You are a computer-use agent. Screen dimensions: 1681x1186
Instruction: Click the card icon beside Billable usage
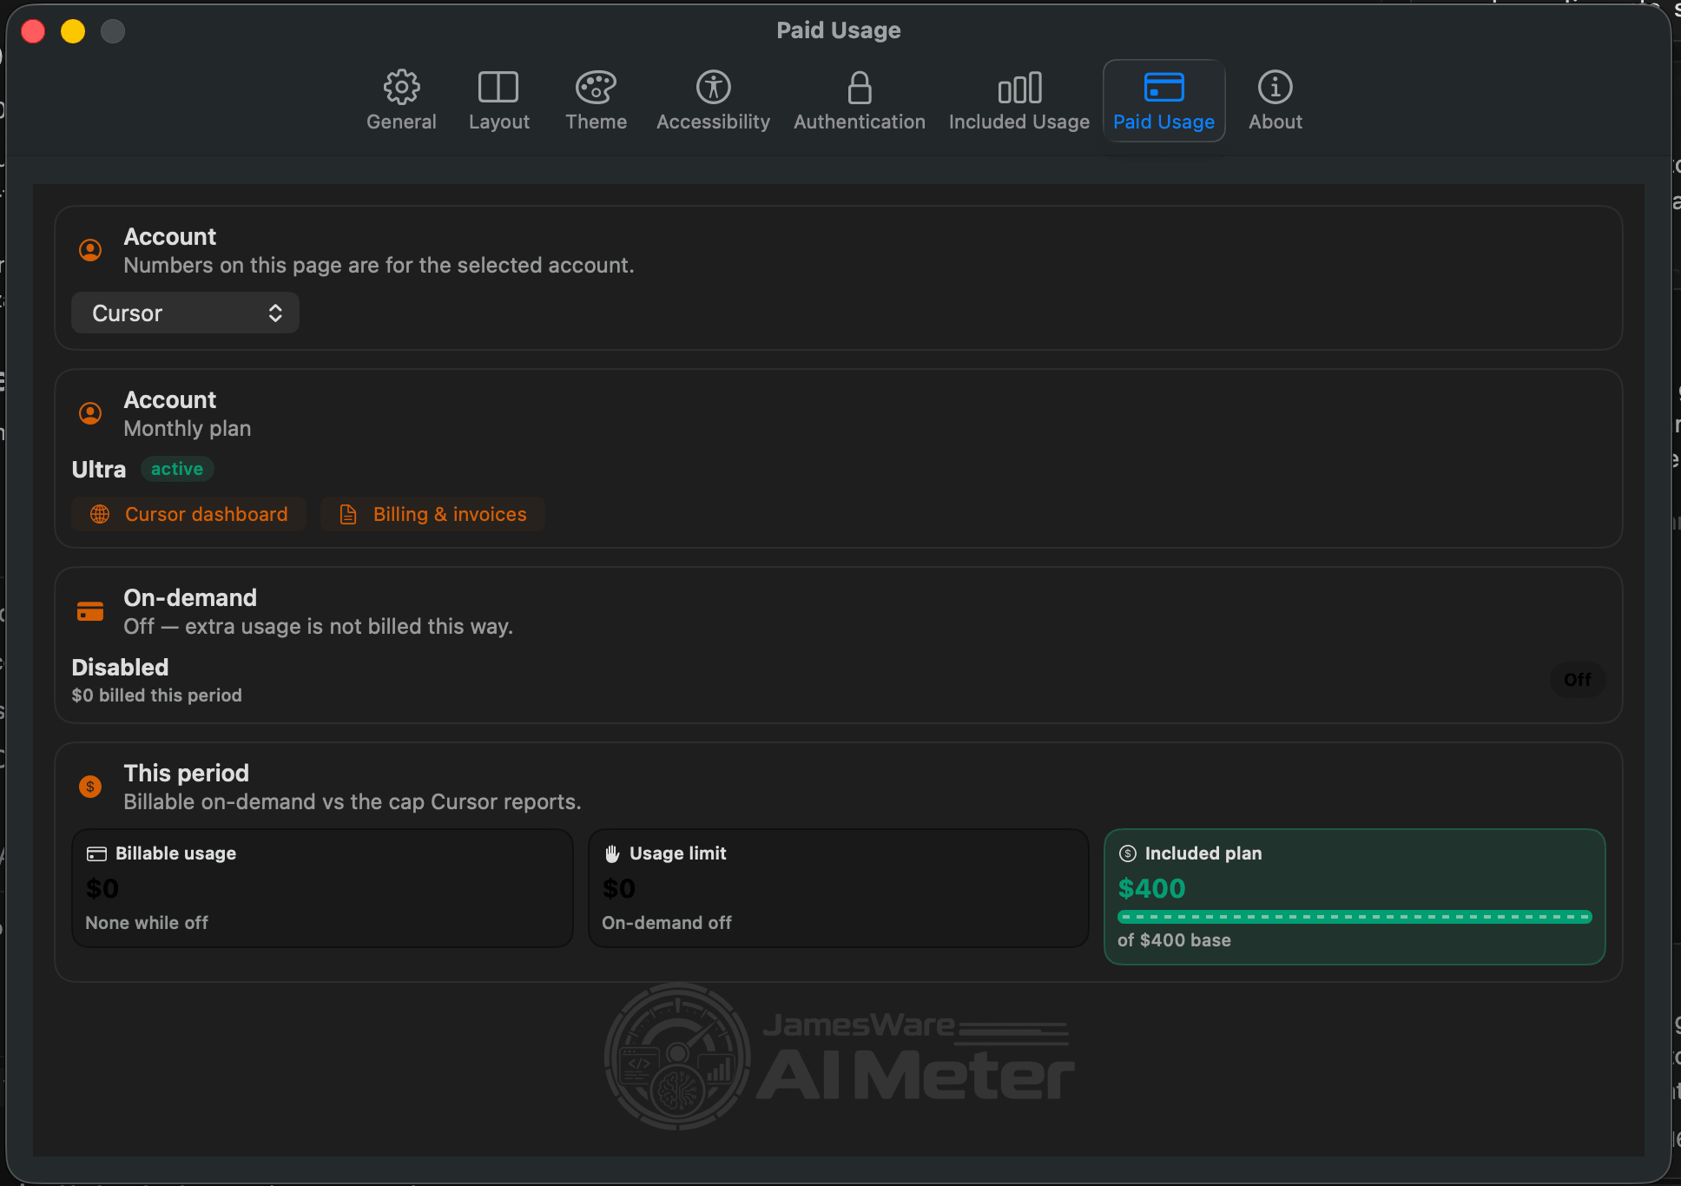point(96,853)
